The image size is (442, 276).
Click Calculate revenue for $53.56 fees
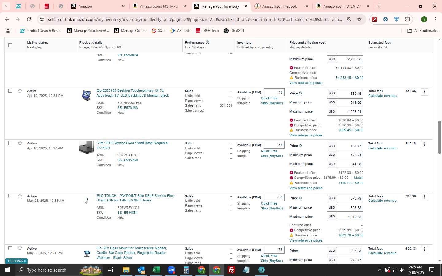click(x=382, y=96)
